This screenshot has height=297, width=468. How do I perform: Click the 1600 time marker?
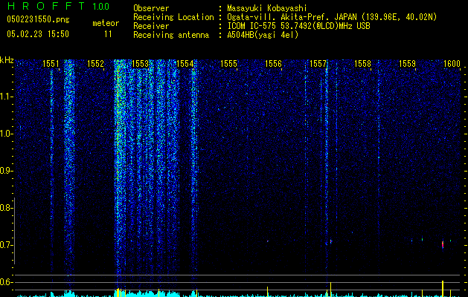pos(452,64)
